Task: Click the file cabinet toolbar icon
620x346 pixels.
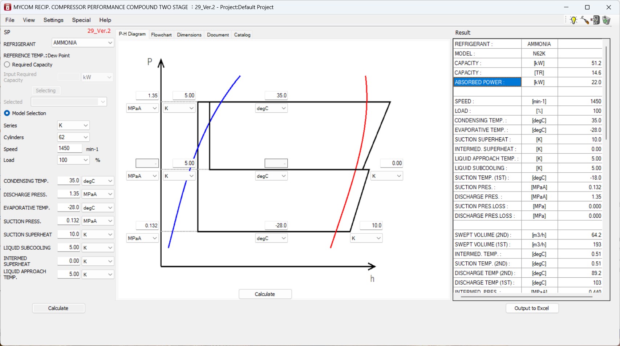Action: coord(595,20)
